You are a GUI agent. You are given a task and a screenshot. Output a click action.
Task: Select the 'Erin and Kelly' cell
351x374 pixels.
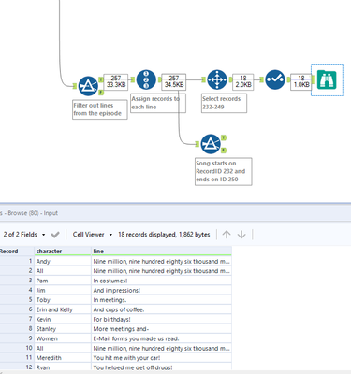click(x=63, y=309)
